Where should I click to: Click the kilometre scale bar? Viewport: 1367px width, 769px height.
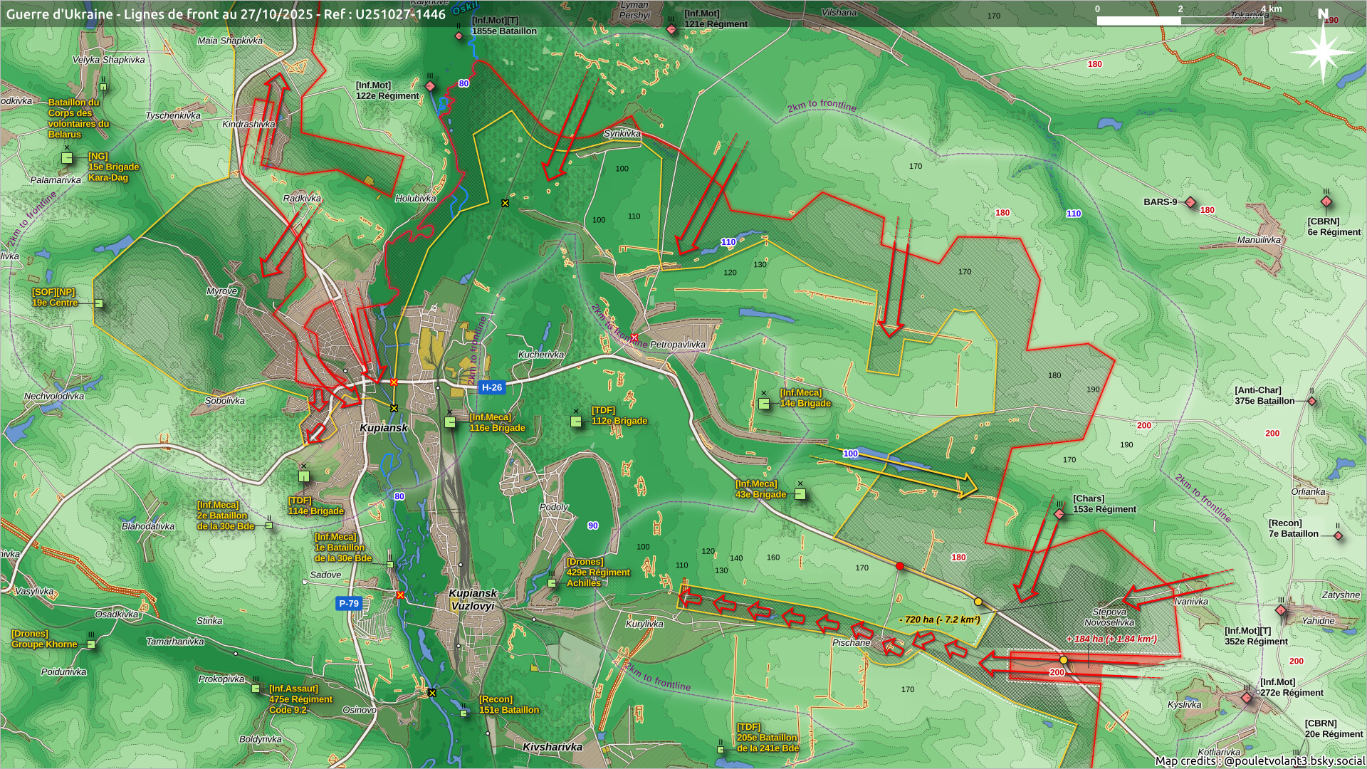(1180, 21)
